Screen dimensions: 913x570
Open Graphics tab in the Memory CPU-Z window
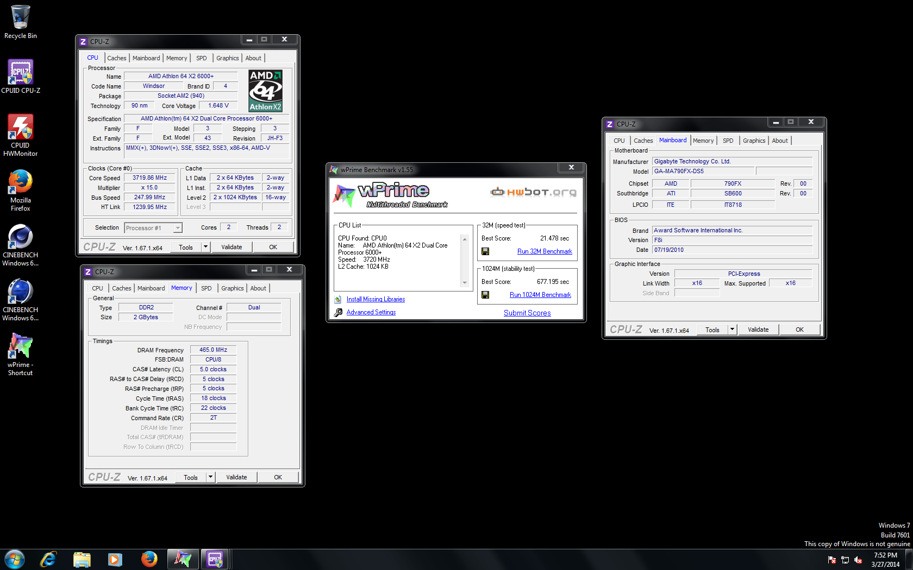(232, 288)
